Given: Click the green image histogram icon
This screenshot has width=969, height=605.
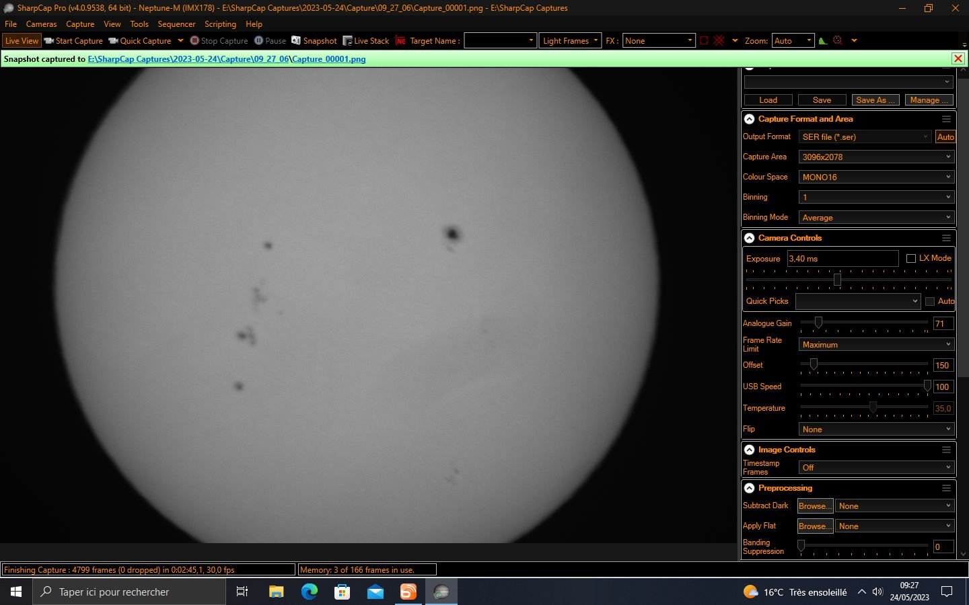Looking at the screenshot, I should pos(822,41).
